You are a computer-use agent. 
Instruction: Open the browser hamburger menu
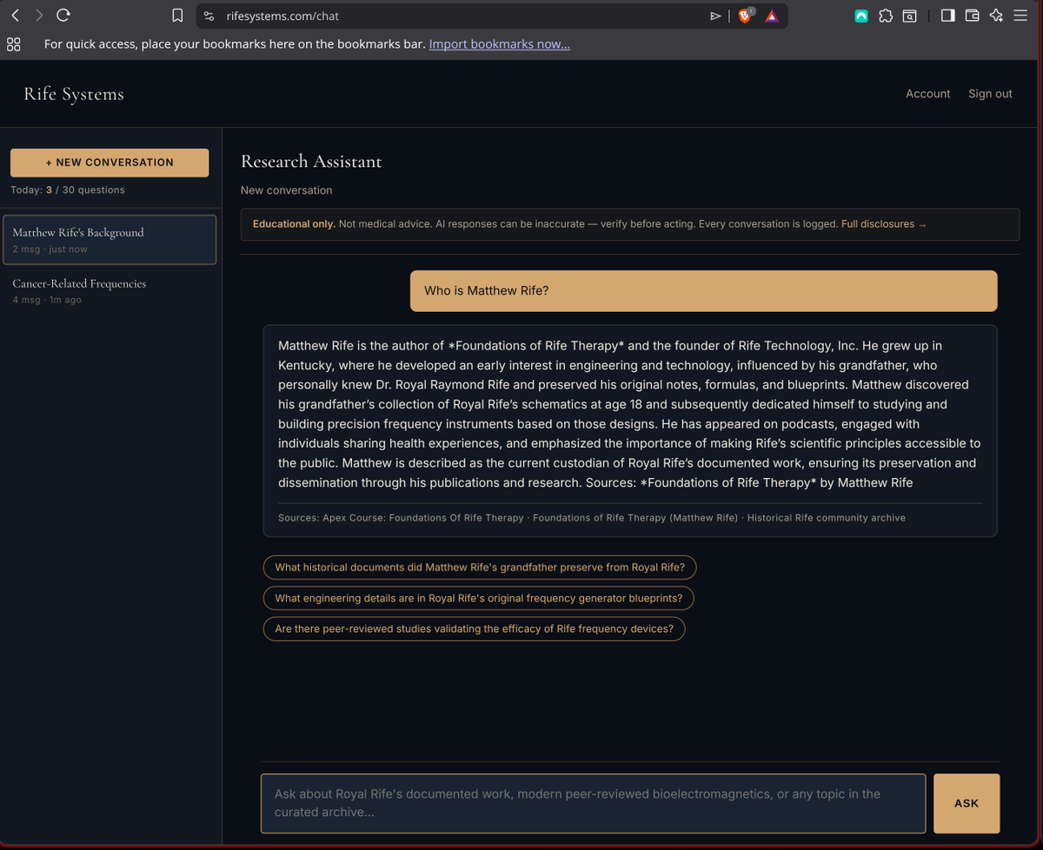click(x=1020, y=16)
